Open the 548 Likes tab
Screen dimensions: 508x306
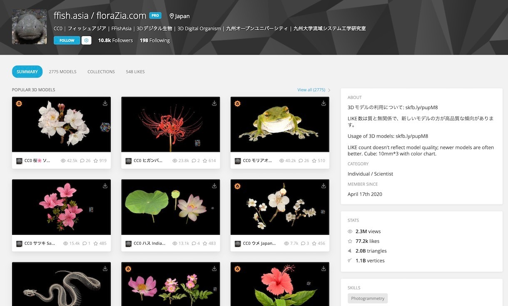tap(135, 72)
